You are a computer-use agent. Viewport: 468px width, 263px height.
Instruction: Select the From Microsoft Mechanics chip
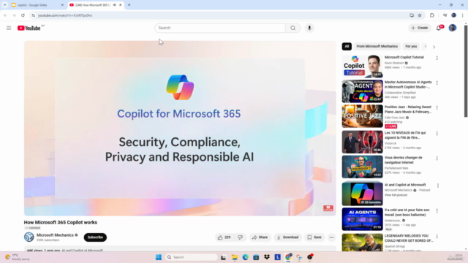click(377, 46)
